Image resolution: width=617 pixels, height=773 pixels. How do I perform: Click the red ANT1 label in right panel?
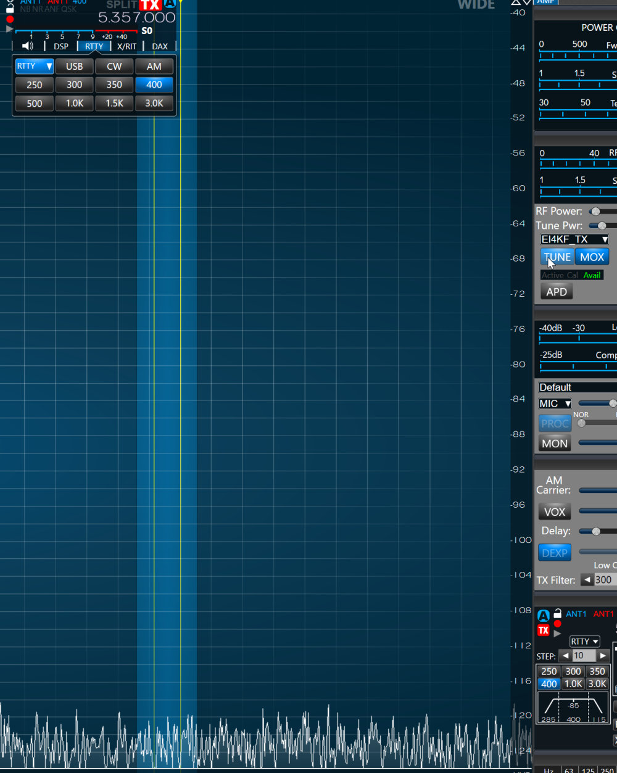click(603, 614)
